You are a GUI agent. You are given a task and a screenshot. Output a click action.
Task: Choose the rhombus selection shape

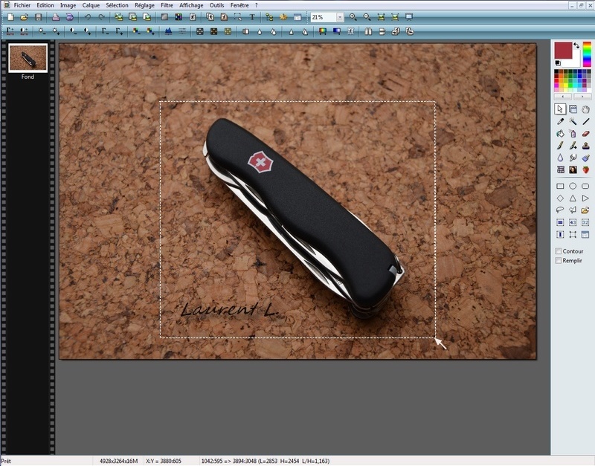pyautogui.click(x=560, y=198)
